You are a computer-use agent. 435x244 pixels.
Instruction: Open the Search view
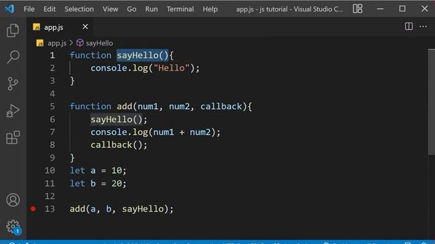13,57
